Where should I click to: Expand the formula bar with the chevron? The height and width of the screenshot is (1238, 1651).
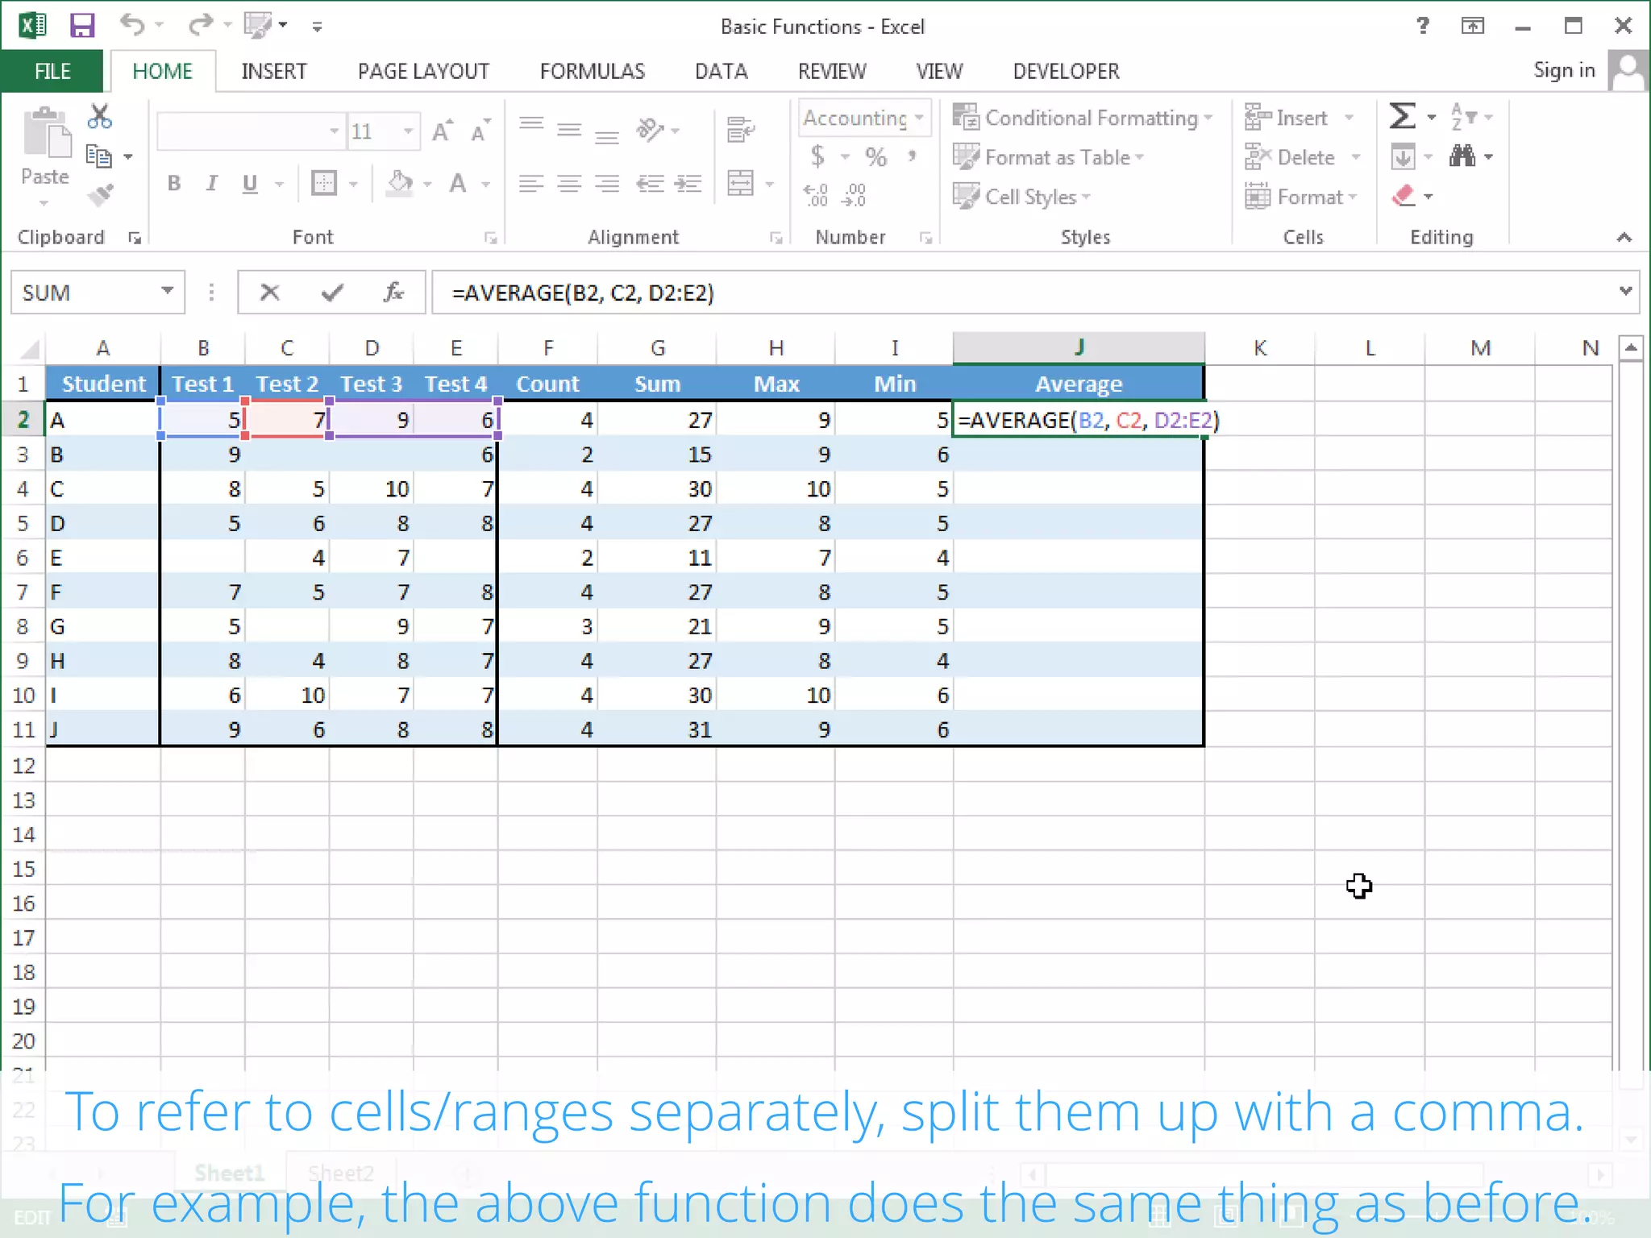pos(1624,291)
